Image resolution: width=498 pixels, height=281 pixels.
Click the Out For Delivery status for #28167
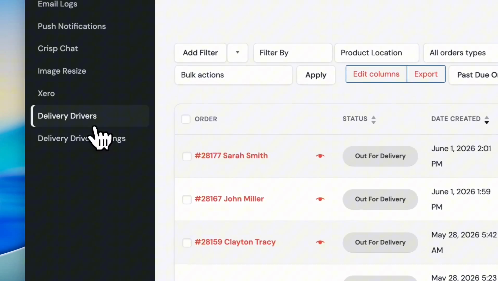pos(380,199)
